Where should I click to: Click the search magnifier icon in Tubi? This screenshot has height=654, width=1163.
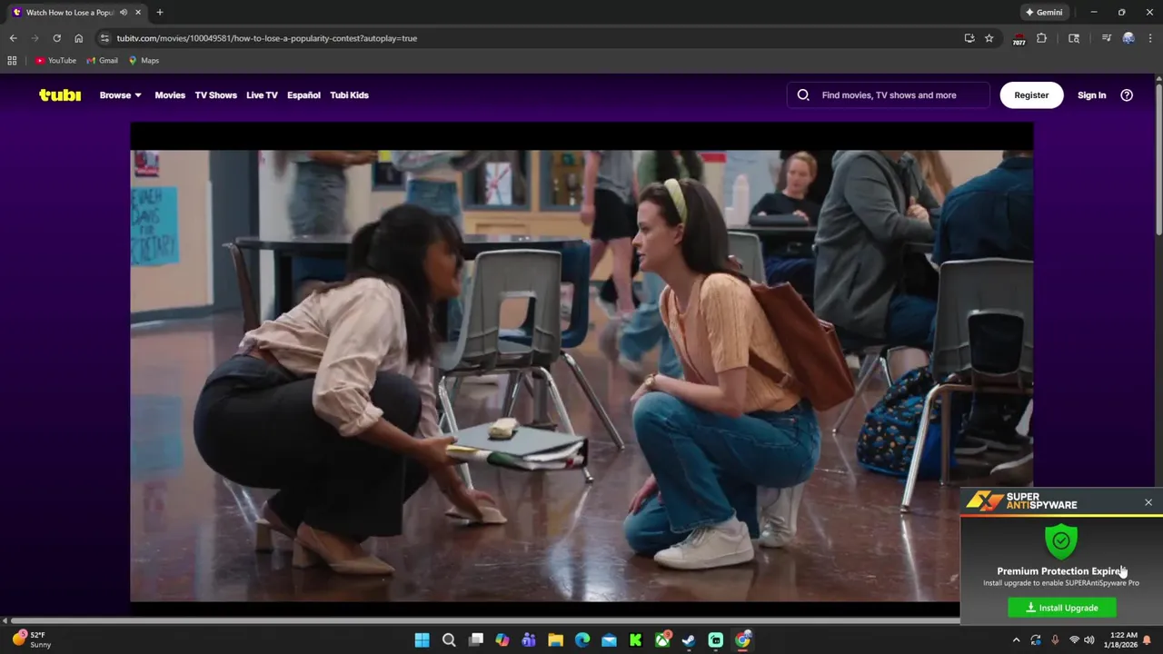(803, 94)
